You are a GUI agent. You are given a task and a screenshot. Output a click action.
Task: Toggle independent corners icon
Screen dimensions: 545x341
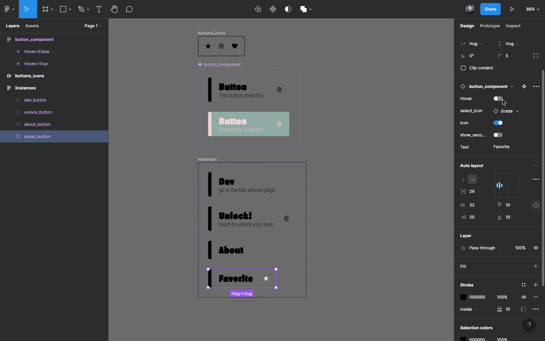pyautogui.click(x=536, y=56)
